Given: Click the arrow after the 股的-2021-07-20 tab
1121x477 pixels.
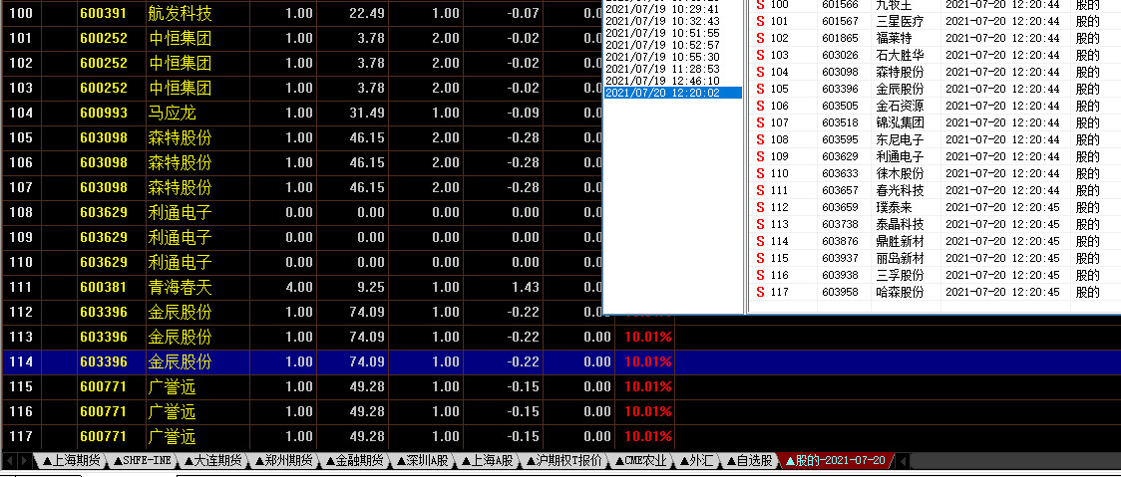Looking at the screenshot, I should coord(903,461).
